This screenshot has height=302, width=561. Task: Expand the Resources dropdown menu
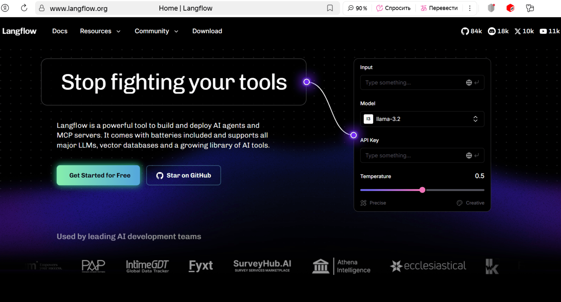tap(100, 31)
